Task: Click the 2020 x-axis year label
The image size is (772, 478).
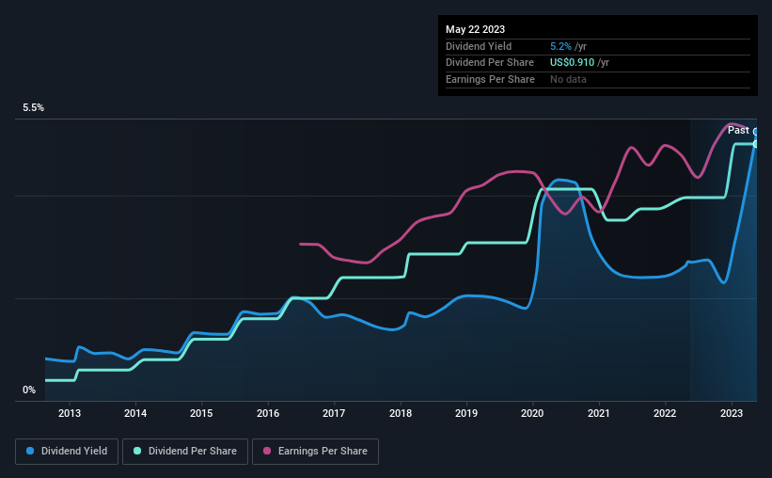Action: click(x=533, y=413)
